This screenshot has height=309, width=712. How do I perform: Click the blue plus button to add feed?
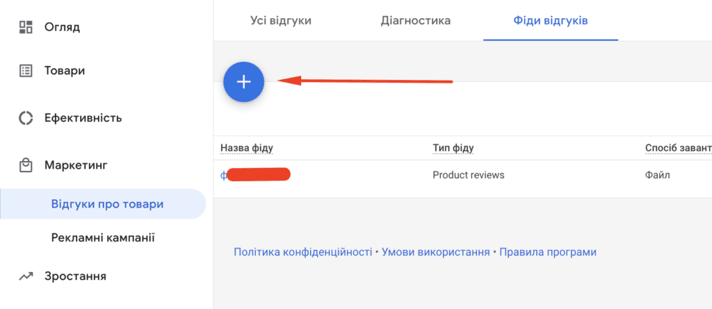coord(244,82)
